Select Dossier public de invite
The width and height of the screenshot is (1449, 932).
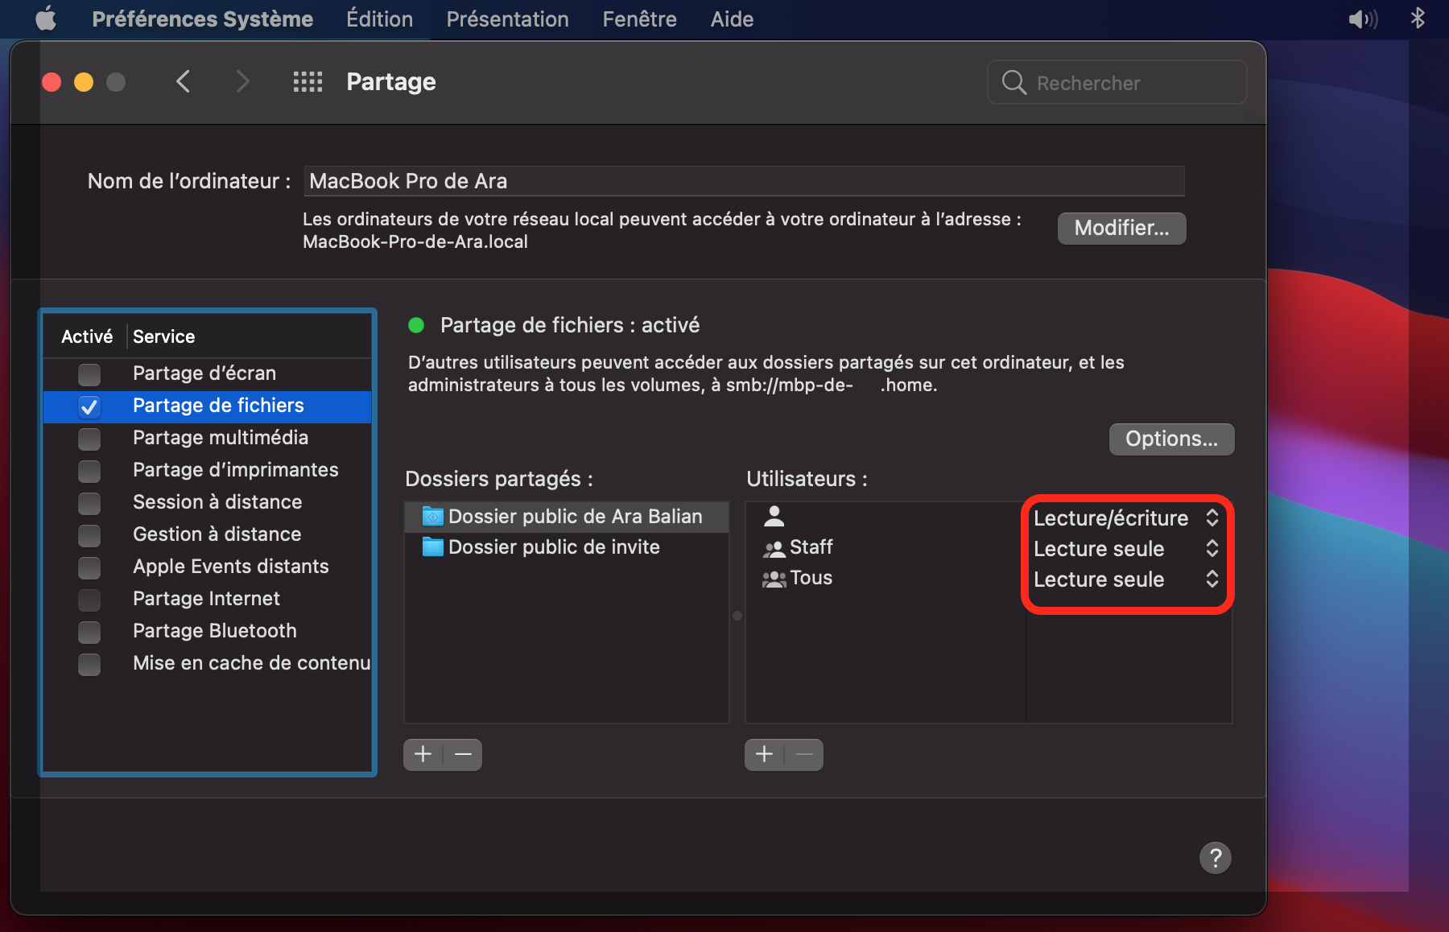pyautogui.click(x=567, y=547)
